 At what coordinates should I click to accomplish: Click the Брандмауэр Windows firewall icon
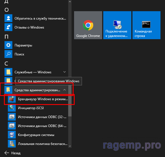[x=12, y=99]
